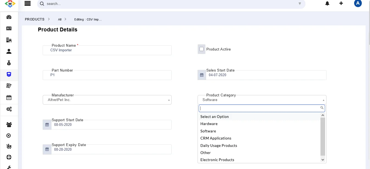Toggle the Product Active checkbox
This screenshot has height=169, width=370.
coord(201,49)
